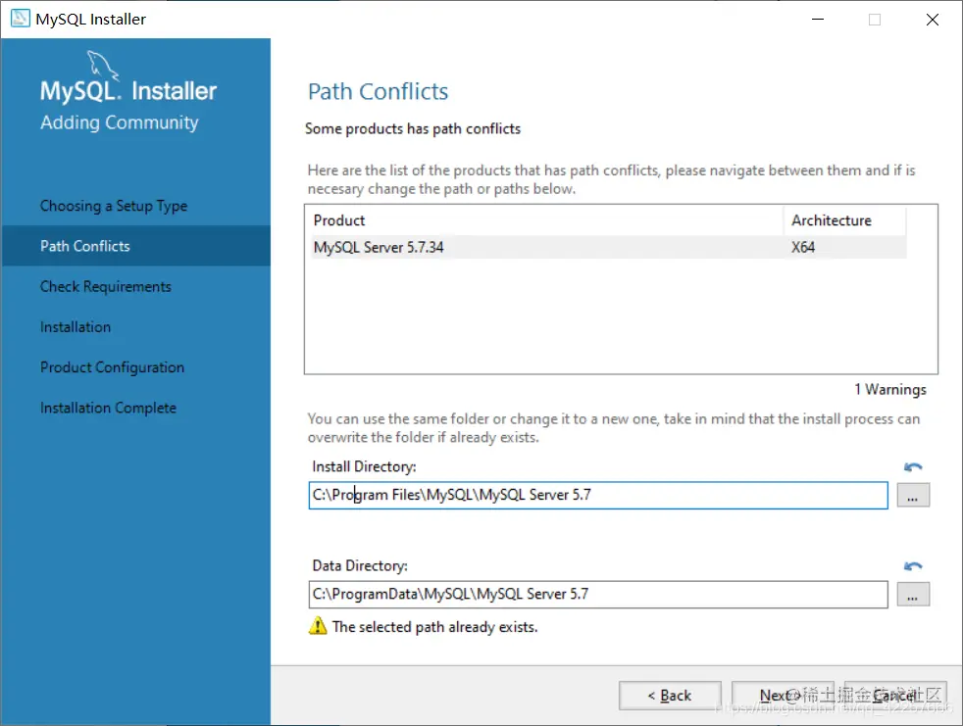This screenshot has height=726, width=963.
Task: Cancel the MySQL installation
Action: tap(895, 696)
